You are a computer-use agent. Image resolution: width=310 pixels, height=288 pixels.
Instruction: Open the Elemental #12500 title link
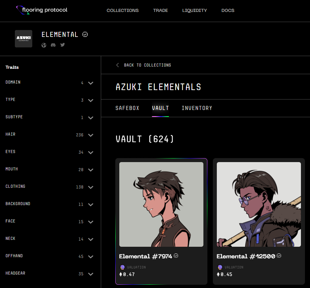(246, 256)
